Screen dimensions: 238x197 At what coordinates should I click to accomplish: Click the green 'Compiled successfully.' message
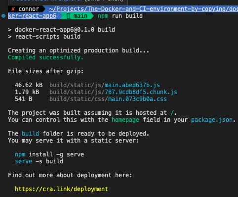(45, 57)
